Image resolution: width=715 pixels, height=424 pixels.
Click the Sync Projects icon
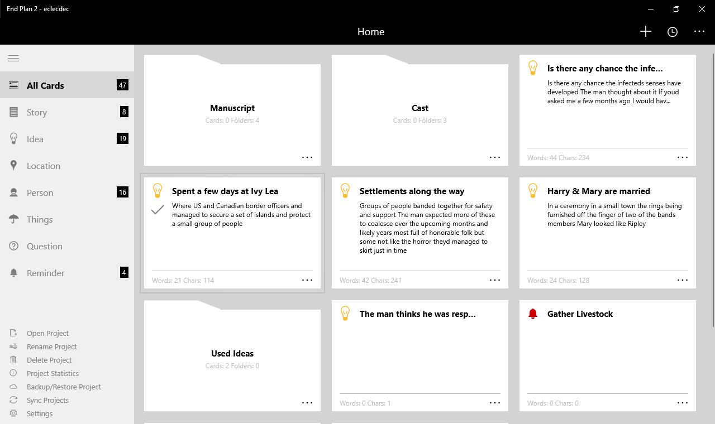[x=14, y=400]
